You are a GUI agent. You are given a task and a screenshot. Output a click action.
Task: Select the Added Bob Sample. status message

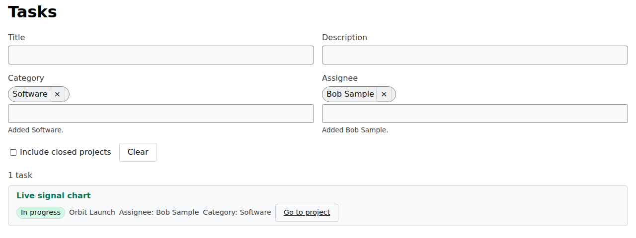point(355,130)
